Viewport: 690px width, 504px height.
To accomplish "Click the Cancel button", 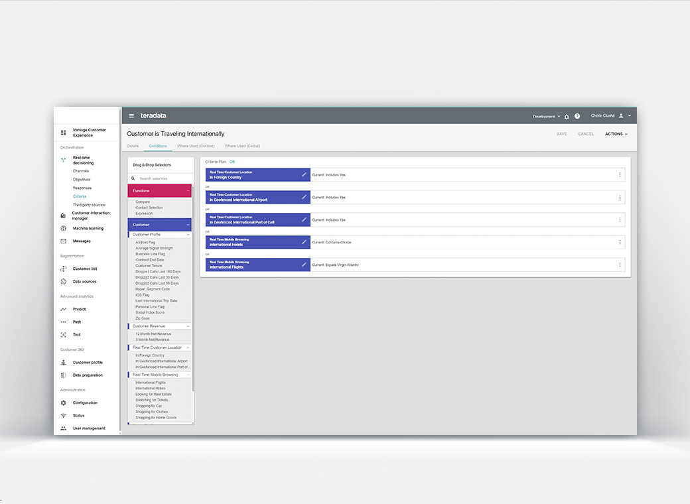I will point(586,134).
